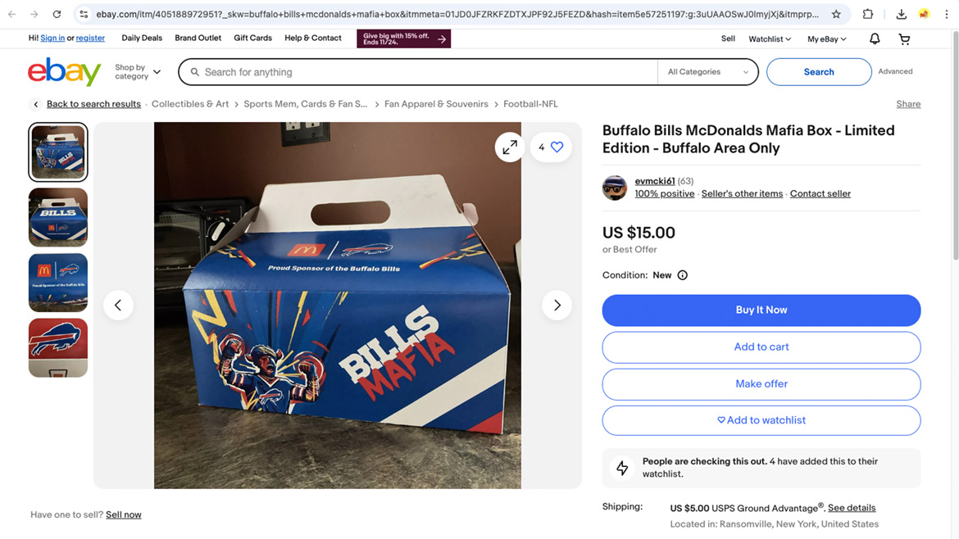The image size is (959, 539).
Task: Open the All Categories dropdown
Action: 707,72
